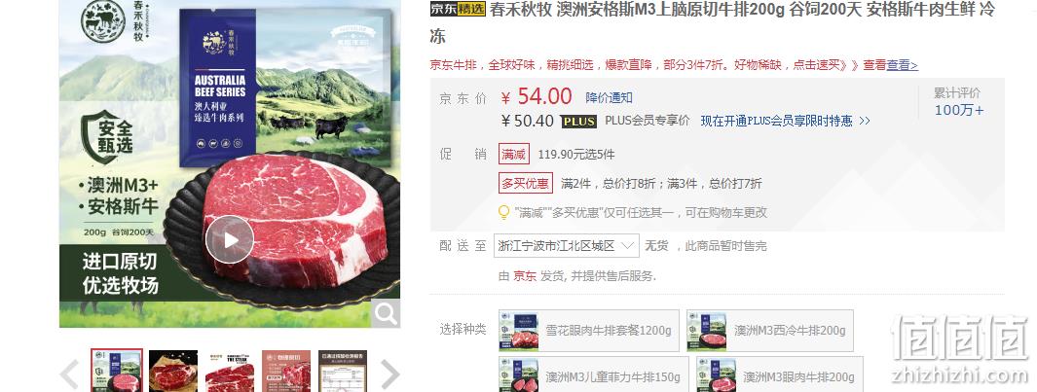Click the magnifier zoom icon on product image
Image resolution: width=1037 pixels, height=392 pixels.
386,312
